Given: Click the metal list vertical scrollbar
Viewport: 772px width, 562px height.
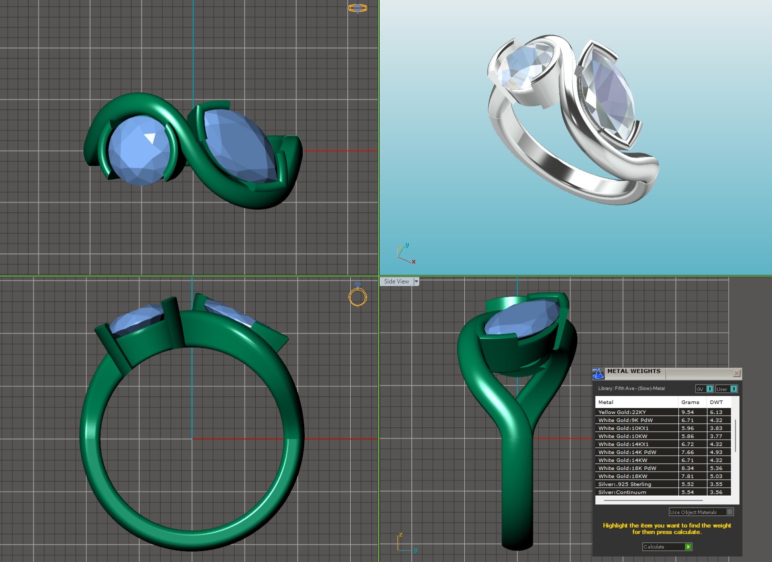Looking at the screenshot, I should [x=735, y=435].
